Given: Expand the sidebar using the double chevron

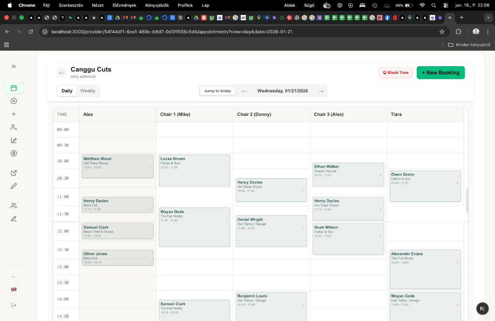Looking at the screenshot, I should click(x=14, y=66).
